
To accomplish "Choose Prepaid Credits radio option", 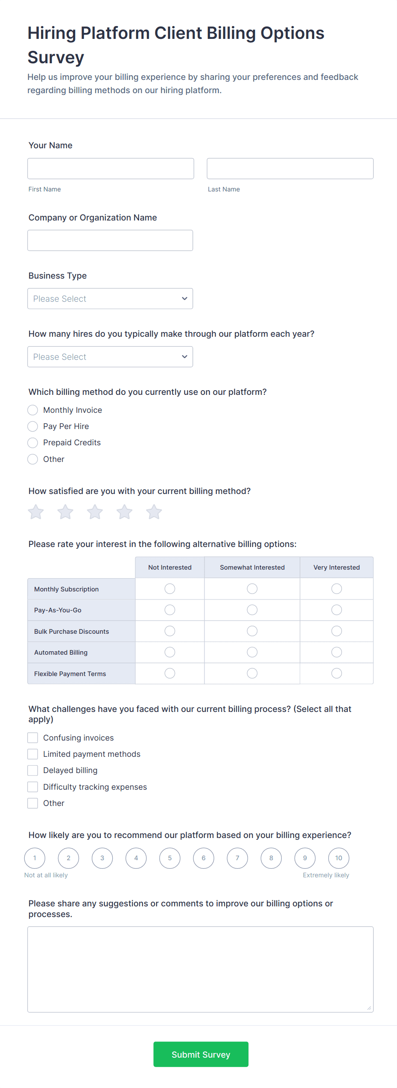I will 33,443.
